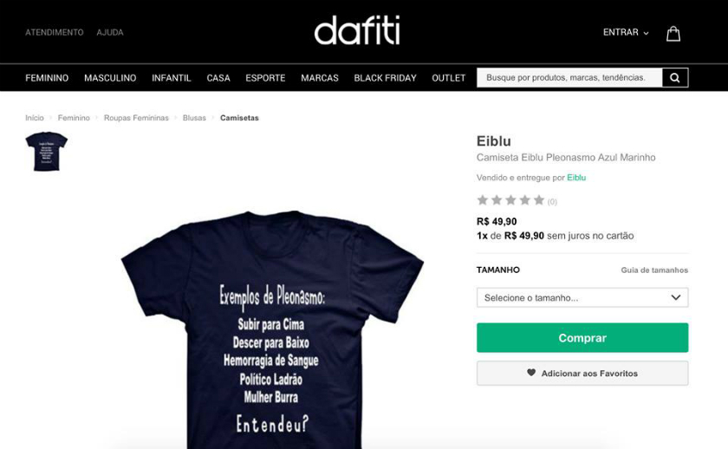Open the Selecione o tamanho dropdown
This screenshot has height=449, width=728.
(x=582, y=297)
